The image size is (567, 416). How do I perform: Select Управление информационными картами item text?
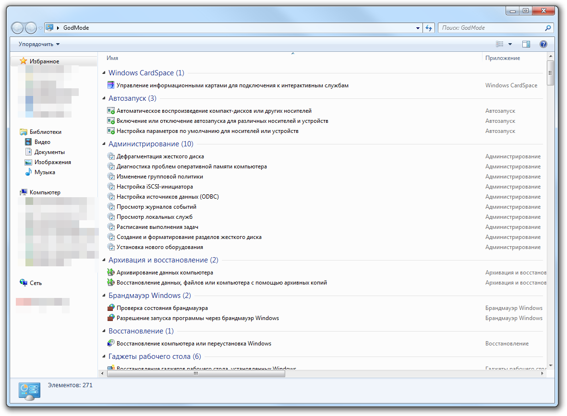[232, 85]
